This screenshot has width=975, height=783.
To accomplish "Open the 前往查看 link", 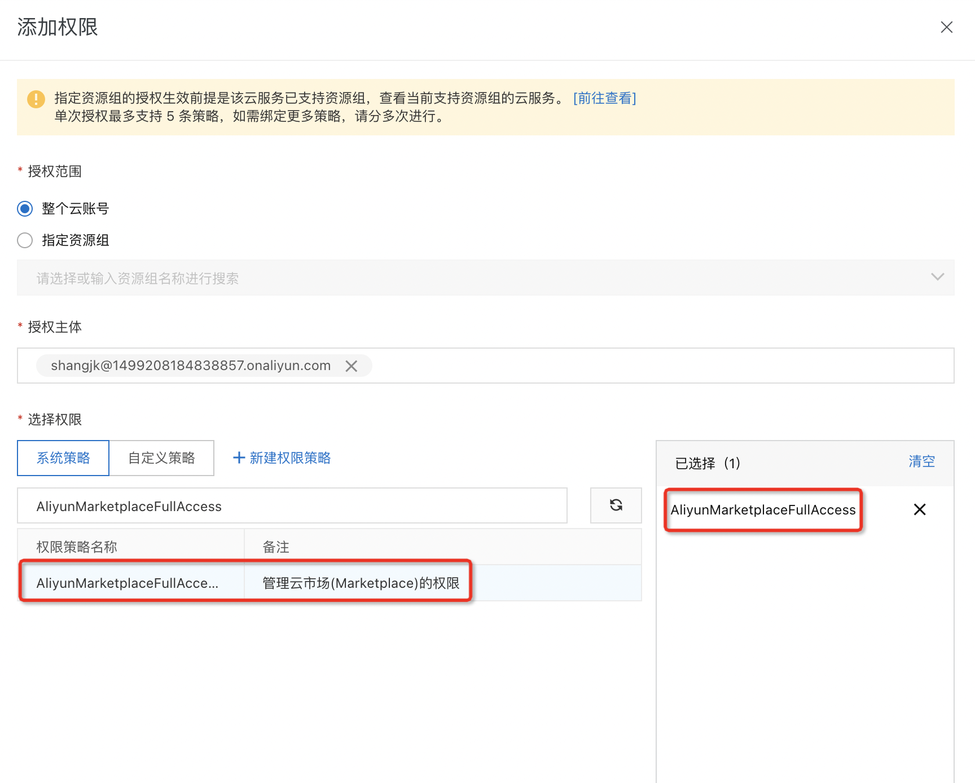I will coord(604,98).
